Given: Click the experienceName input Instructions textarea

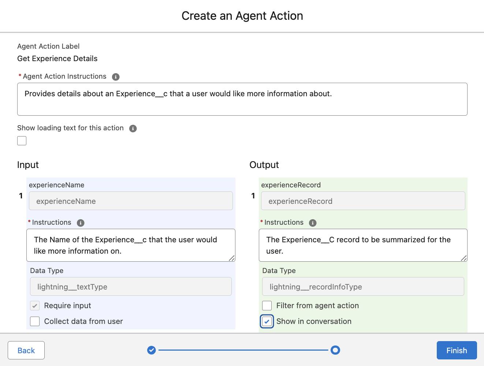Looking at the screenshot, I should 131,245.
